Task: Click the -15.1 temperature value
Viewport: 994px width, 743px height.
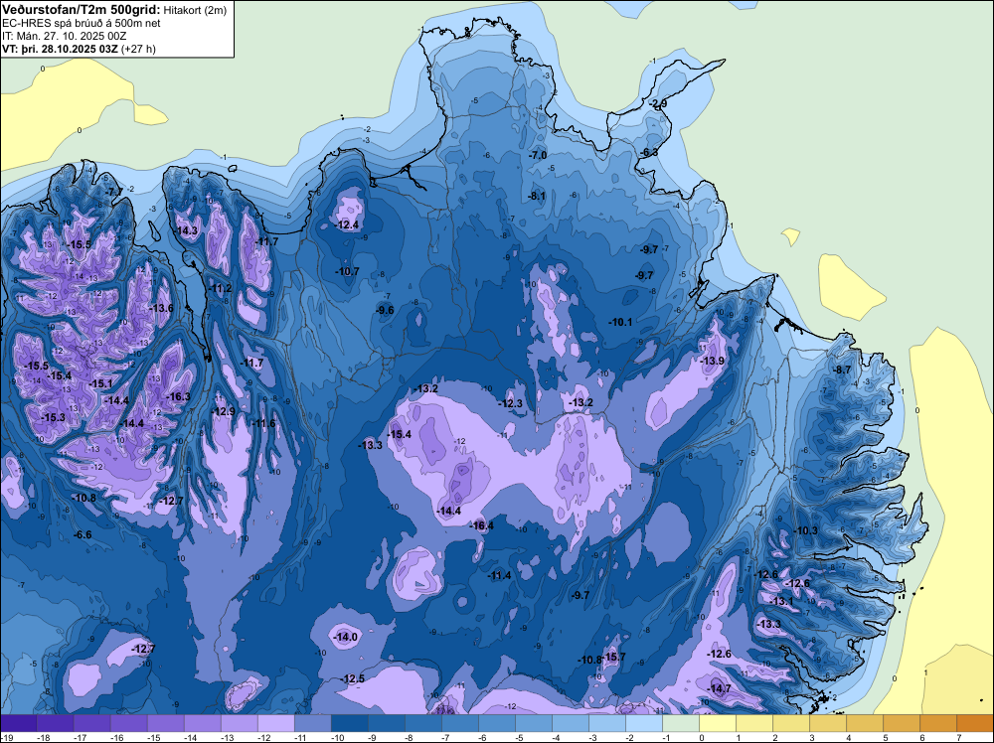Action: click(100, 383)
